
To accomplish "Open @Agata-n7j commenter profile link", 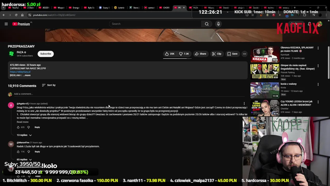I will click(23, 104).
